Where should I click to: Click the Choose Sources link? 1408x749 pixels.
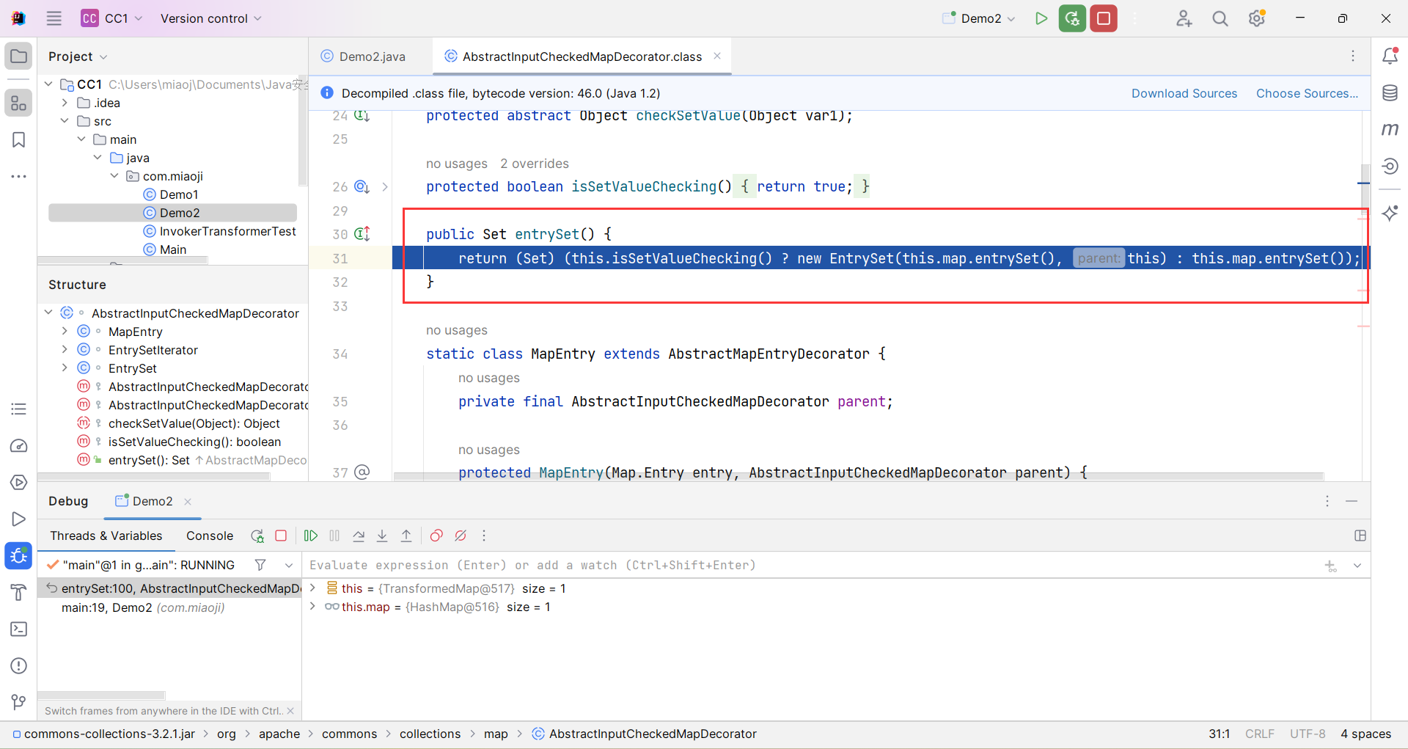[1307, 93]
